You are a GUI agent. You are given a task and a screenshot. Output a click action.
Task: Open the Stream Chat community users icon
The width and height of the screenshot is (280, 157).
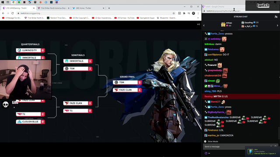point(276,17)
